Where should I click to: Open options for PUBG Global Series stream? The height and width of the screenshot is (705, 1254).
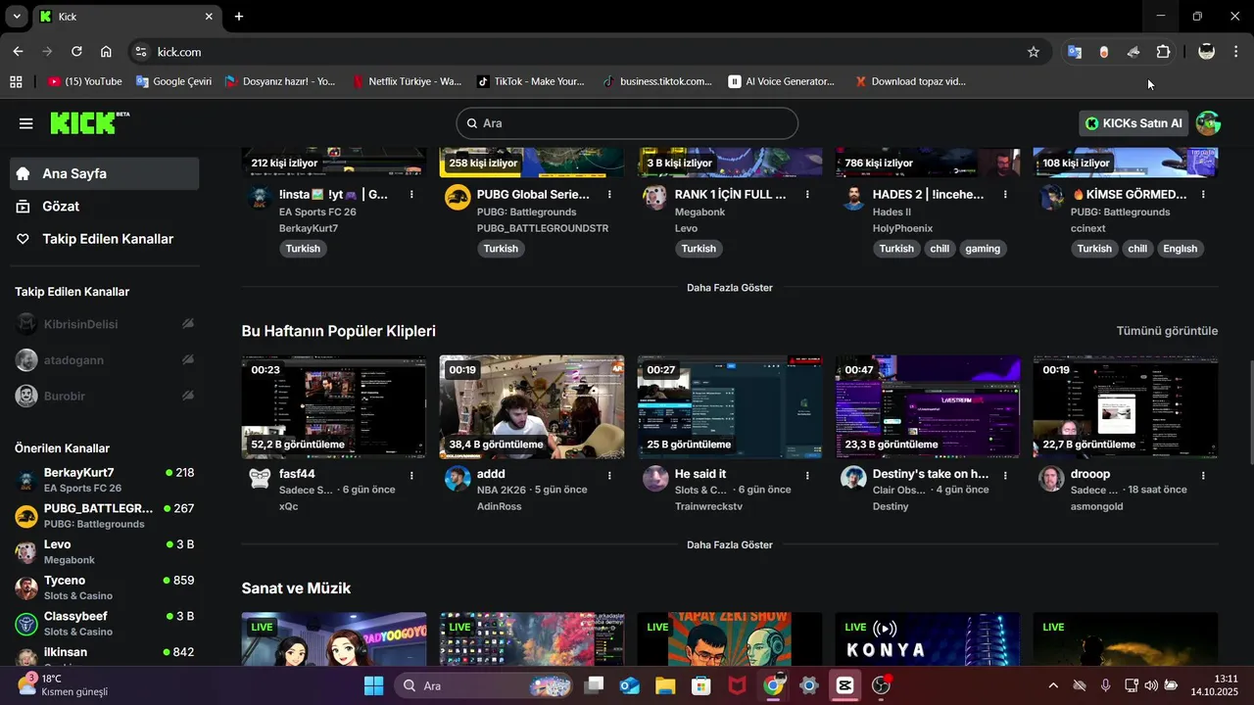[x=609, y=195]
